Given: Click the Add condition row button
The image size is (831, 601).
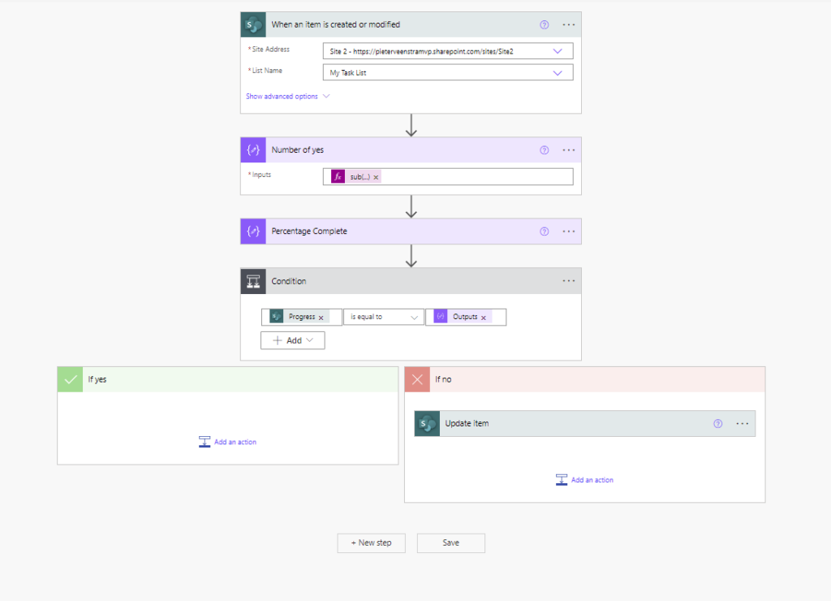Looking at the screenshot, I should 292,340.
